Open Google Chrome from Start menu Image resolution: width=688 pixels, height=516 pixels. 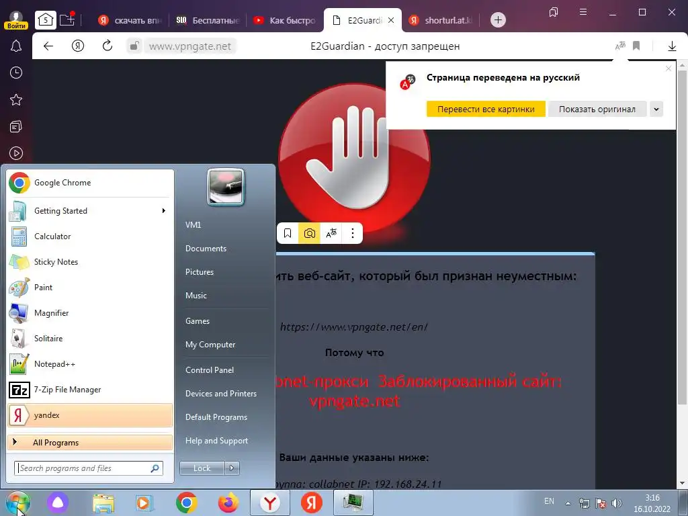(90, 183)
